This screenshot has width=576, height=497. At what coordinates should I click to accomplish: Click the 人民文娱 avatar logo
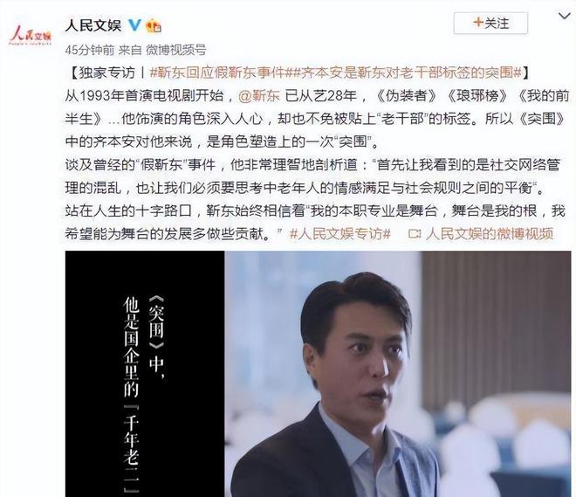pos(31,36)
